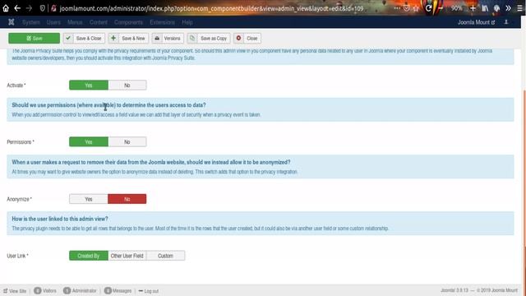The width and height of the screenshot is (526, 296).
Task: Open the browser Library icon
Action: point(485,8)
